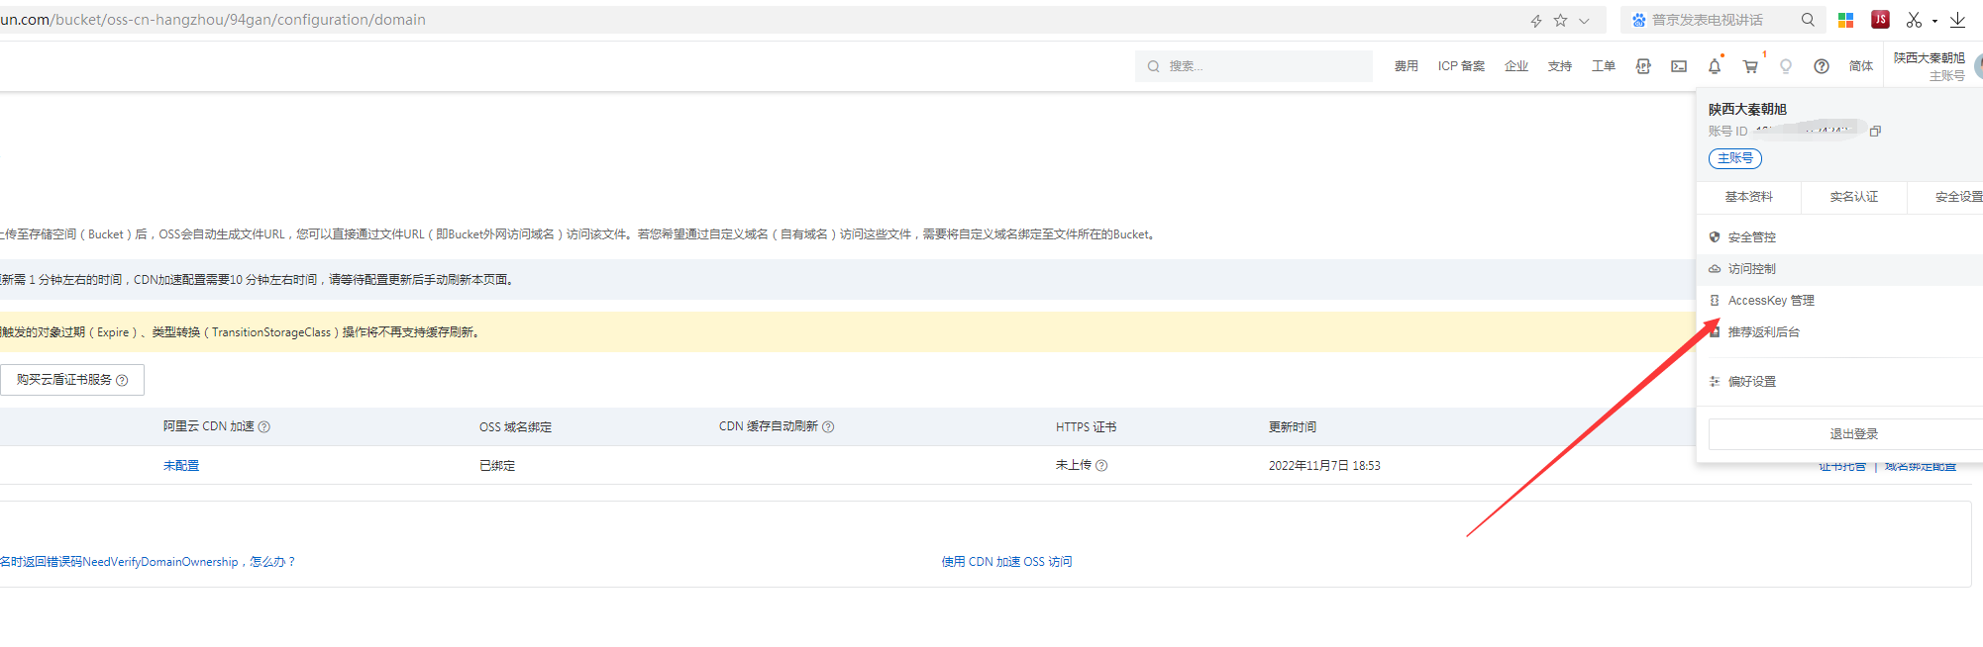Click the browser search magnifier icon
1983x647 pixels.
[1808, 20]
